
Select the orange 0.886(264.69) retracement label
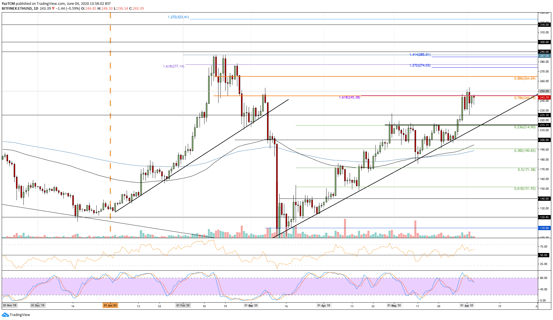click(525, 78)
